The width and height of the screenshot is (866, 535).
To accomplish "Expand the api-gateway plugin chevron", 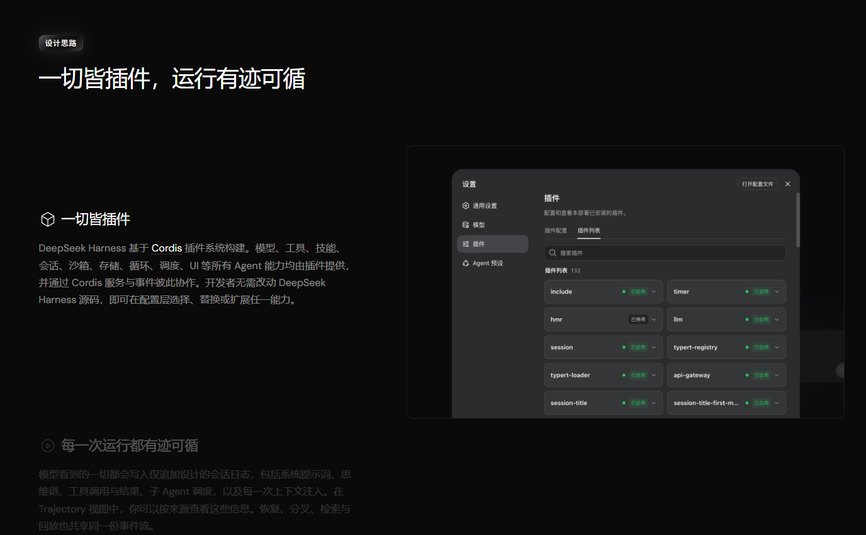I will click(x=777, y=375).
